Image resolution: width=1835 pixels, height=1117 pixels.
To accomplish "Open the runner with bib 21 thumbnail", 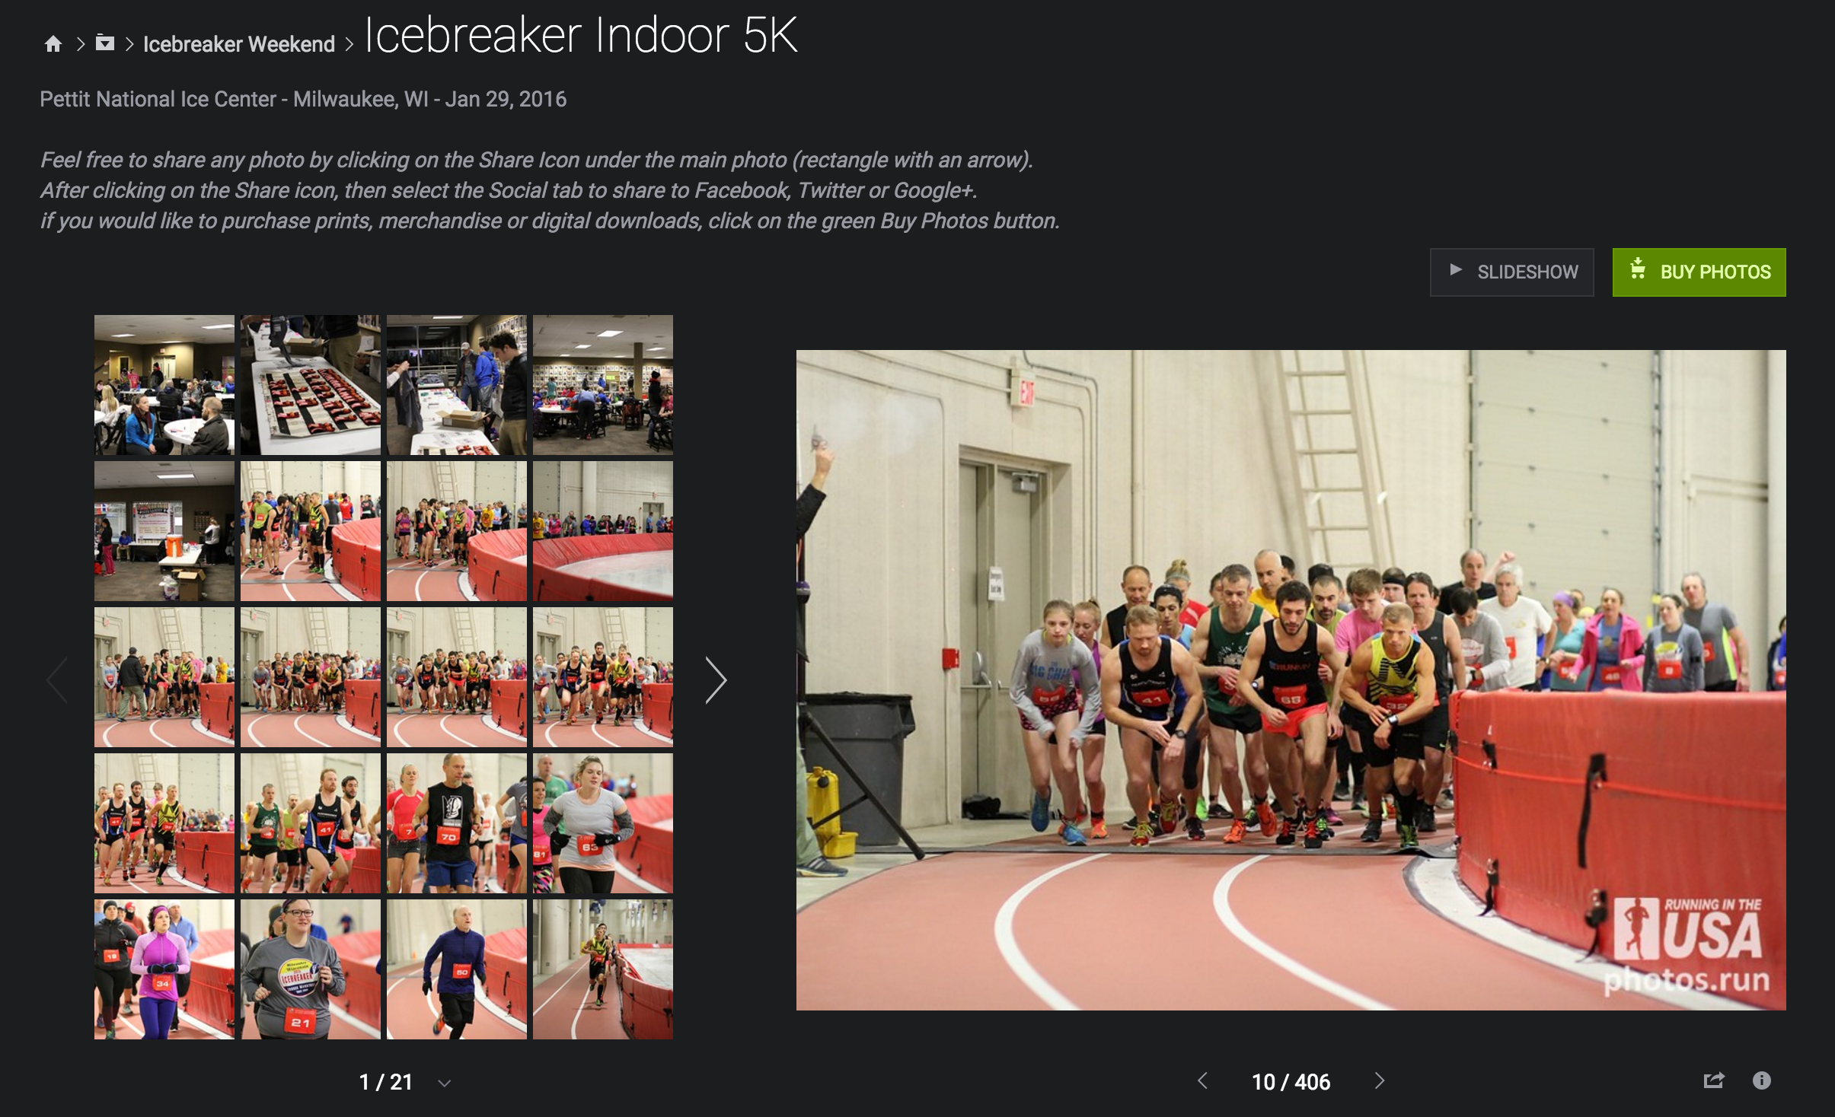I will click(x=311, y=969).
